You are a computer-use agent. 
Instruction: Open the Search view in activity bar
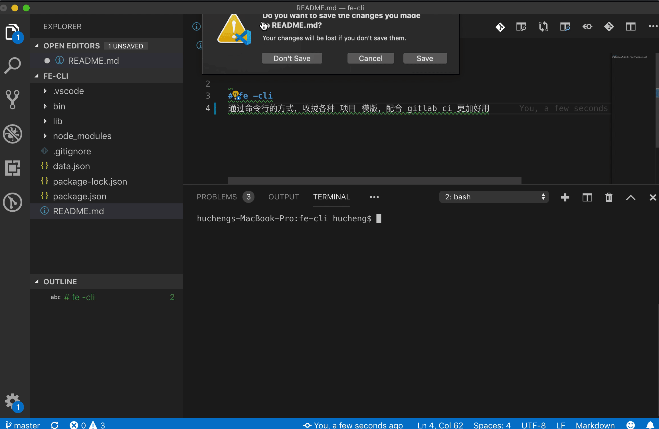click(x=13, y=66)
